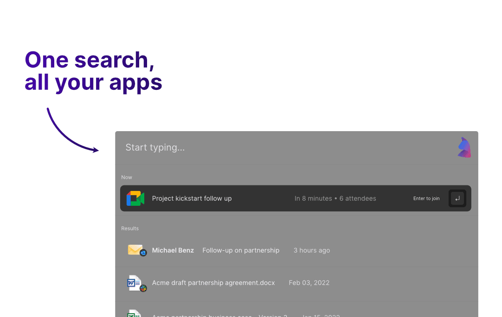Click the yellow mail envelope icon
Screen dimensions: 502x317
click(x=135, y=249)
